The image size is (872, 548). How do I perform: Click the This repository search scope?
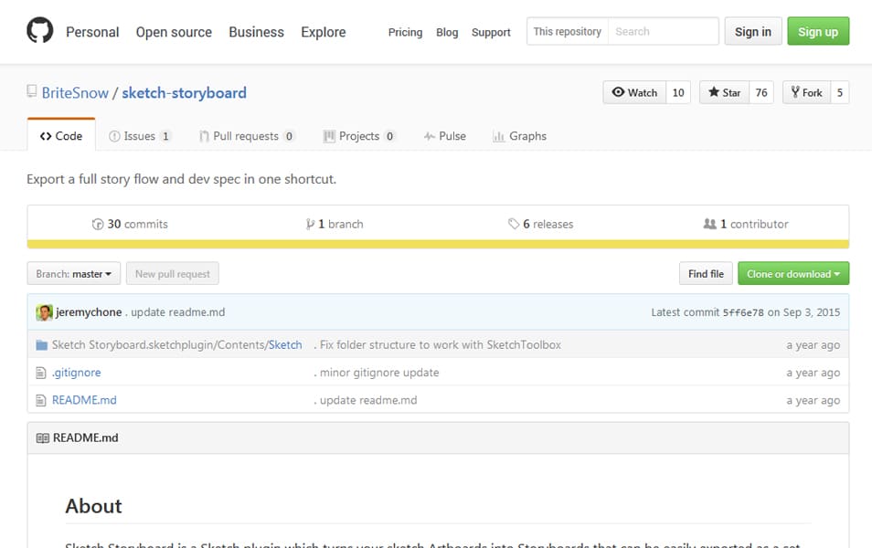coord(567,32)
